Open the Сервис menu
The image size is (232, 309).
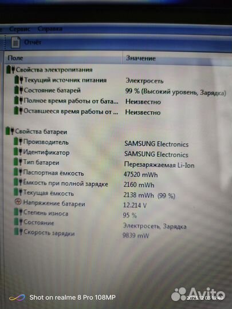pos(19,29)
